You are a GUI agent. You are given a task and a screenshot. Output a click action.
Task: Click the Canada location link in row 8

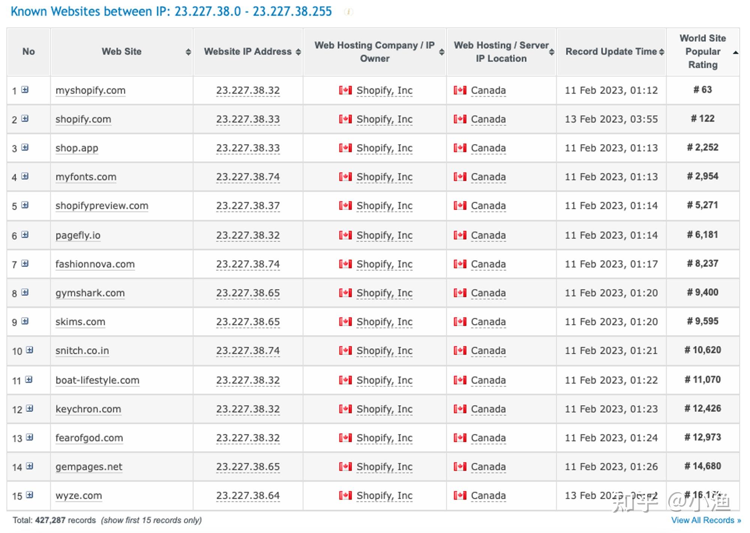(488, 293)
